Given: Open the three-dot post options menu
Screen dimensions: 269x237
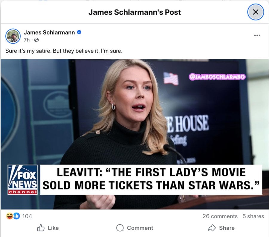Looking at the screenshot, I should [x=257, y=35].
